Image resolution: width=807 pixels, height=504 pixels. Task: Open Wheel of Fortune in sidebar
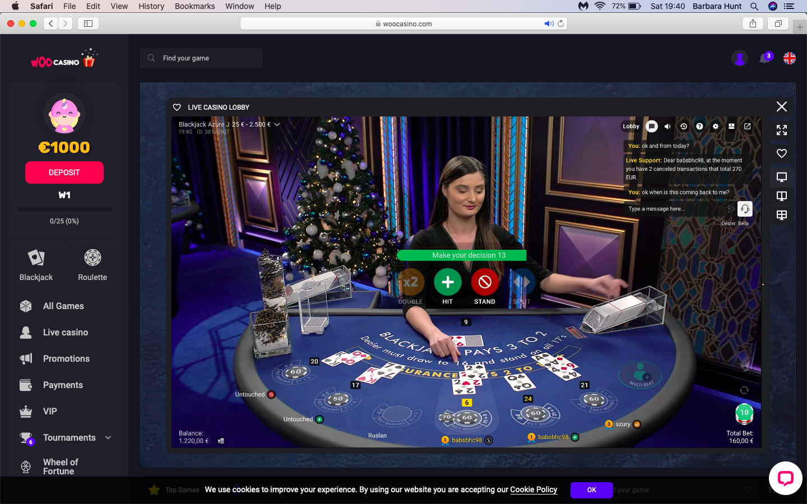[x=61, y=466]
